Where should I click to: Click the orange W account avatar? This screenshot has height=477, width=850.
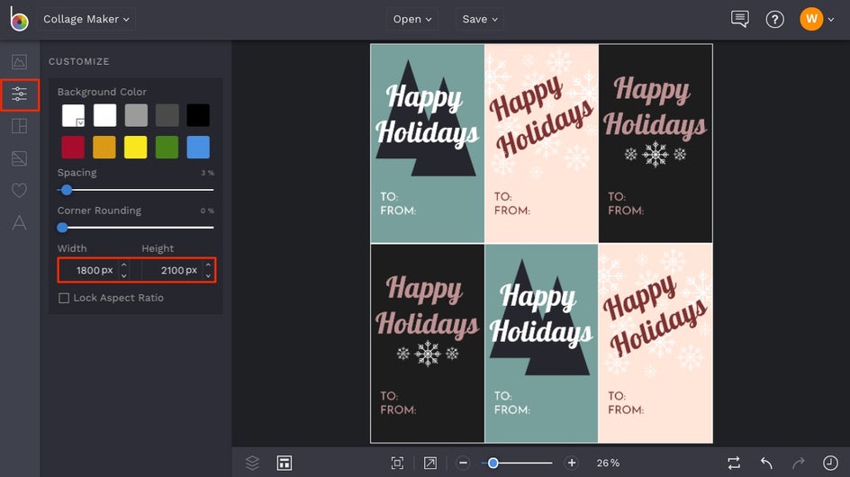coord(811,19)
